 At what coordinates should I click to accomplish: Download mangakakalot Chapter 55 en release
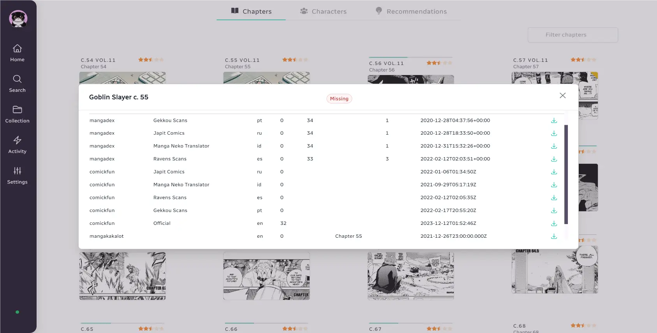tap(554, 236)
